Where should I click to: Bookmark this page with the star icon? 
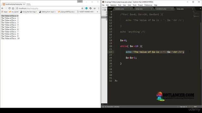[x=82, y=8]
